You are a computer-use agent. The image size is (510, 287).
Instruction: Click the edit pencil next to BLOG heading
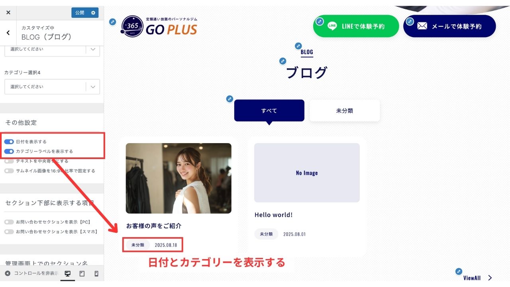[x=298, y=46]
